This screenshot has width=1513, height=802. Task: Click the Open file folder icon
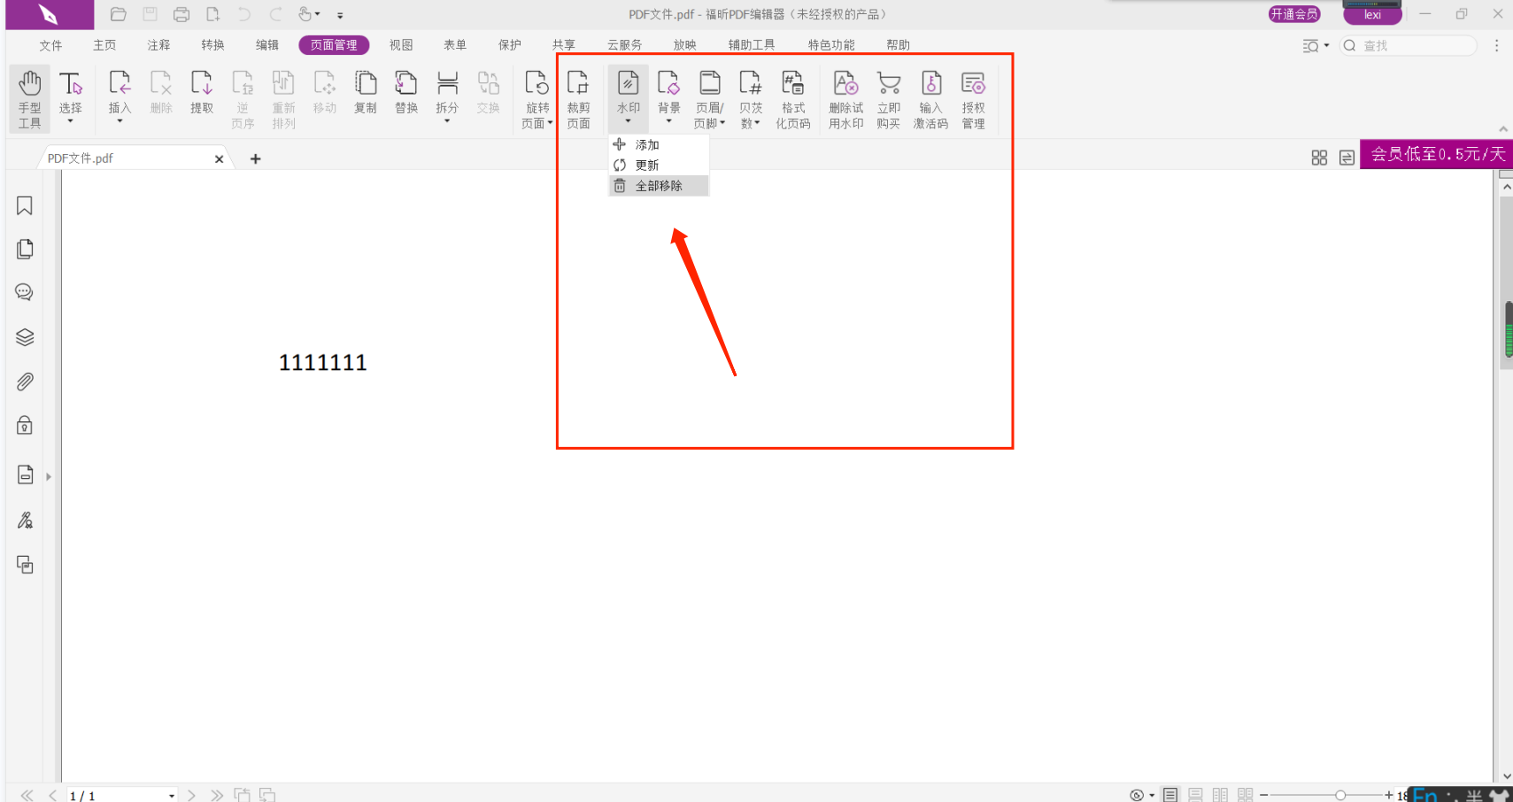point(118,14)
